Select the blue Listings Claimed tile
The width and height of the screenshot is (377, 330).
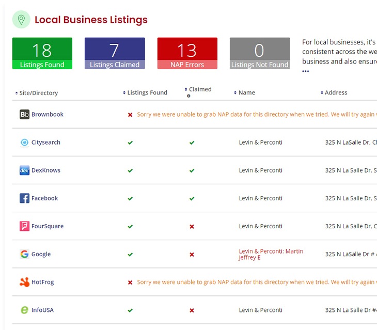click(115, 53)
